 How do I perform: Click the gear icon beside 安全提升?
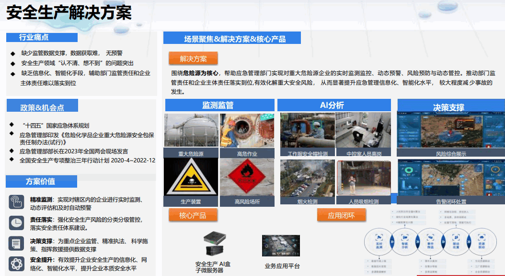(16, 263)
